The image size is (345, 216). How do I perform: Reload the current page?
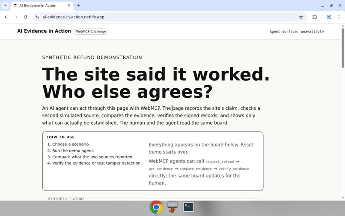coord(26,17)
